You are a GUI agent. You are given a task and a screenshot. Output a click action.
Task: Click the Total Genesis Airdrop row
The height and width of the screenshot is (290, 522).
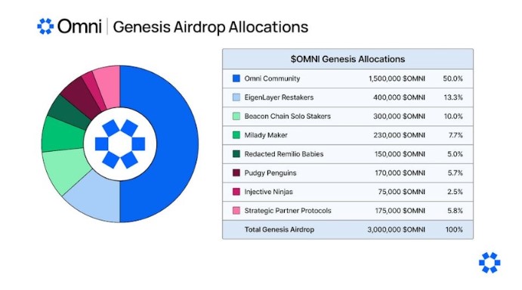347,230
